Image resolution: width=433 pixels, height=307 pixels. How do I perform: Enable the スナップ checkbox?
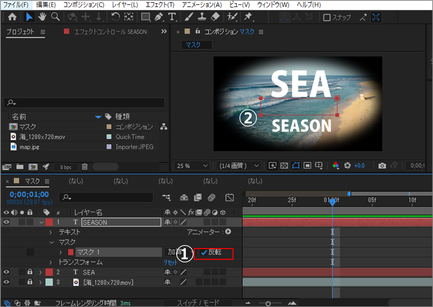point(327,18)
